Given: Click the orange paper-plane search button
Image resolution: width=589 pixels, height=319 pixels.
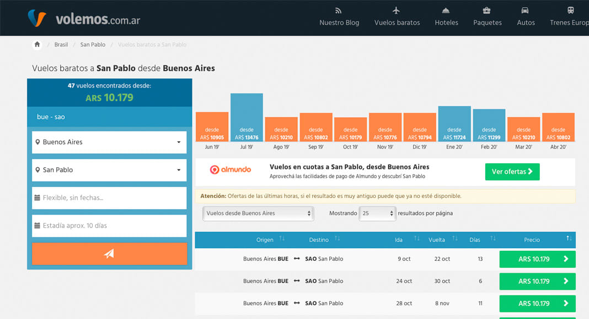Looking at the screenshot, I should 109,254.
